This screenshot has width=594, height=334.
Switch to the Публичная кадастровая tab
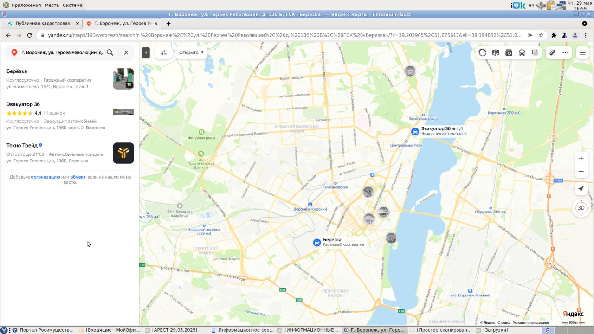(x=43, y=23)
